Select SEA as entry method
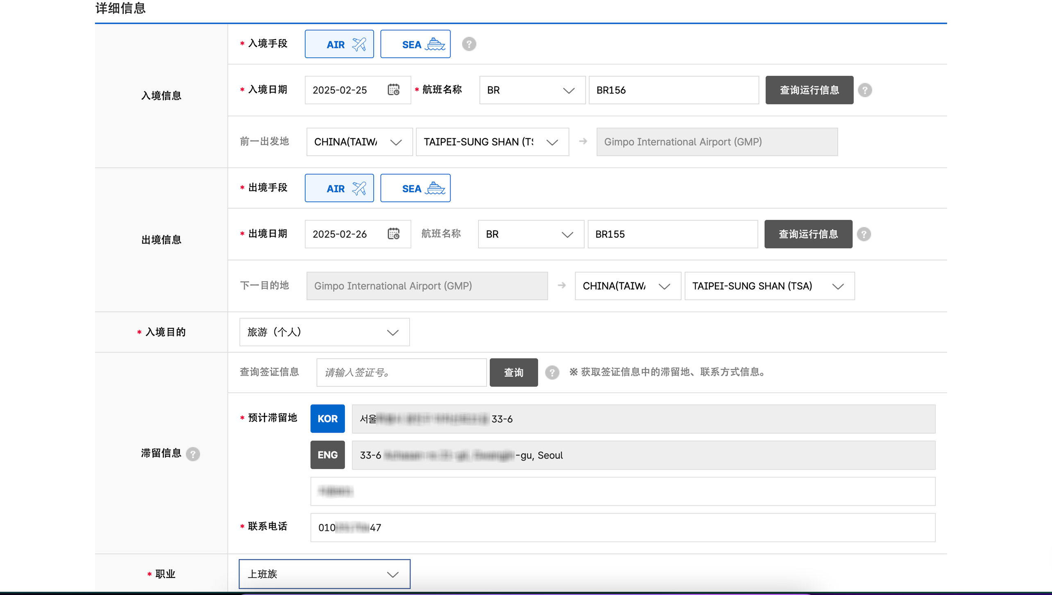The width and height of the screenshot is (1052, 595). pyautogui.click(x=415, y=44)
